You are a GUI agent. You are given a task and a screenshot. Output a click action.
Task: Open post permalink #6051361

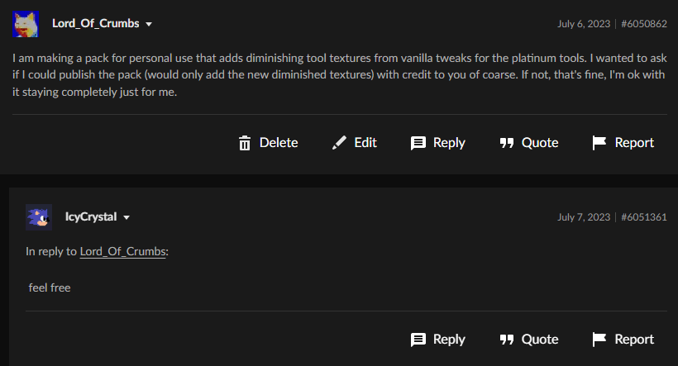pyautogui.click(x=643, y=217)
